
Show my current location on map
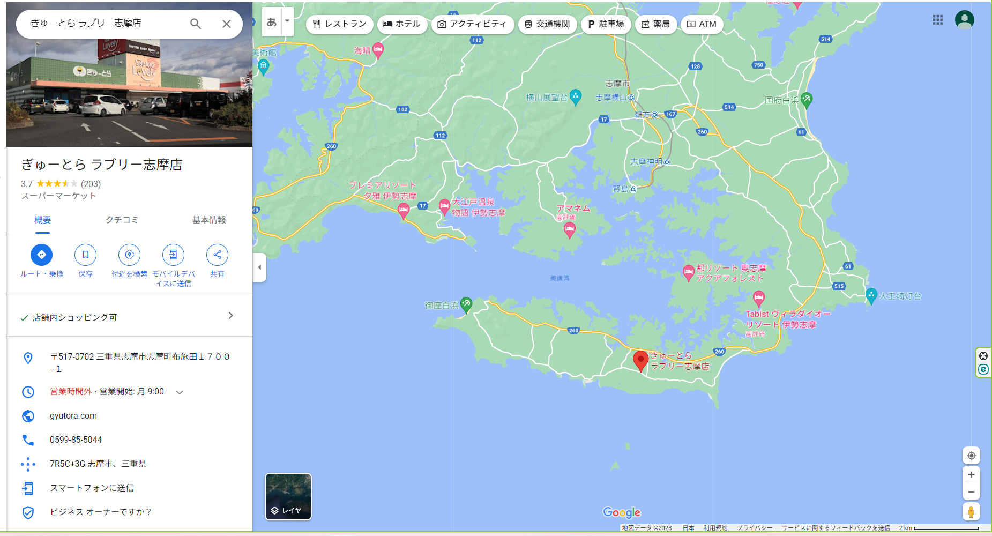[971, 456]
